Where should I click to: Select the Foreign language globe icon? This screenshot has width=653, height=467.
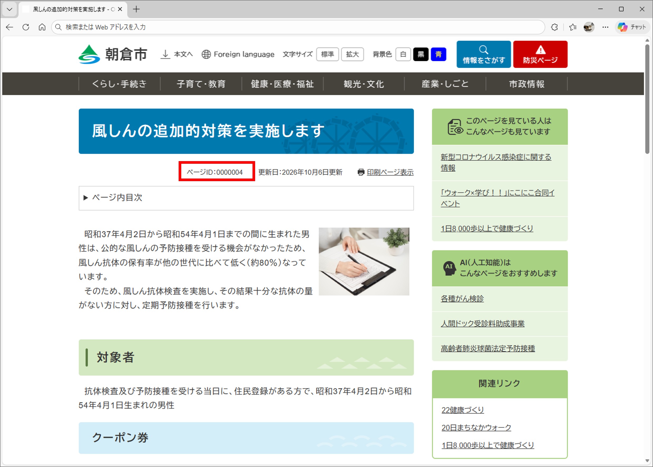click(x=207, y=54)
